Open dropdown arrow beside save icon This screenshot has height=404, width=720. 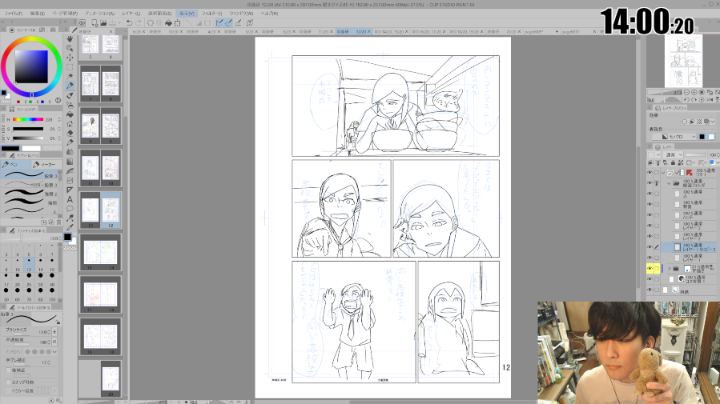click(117, 22)
